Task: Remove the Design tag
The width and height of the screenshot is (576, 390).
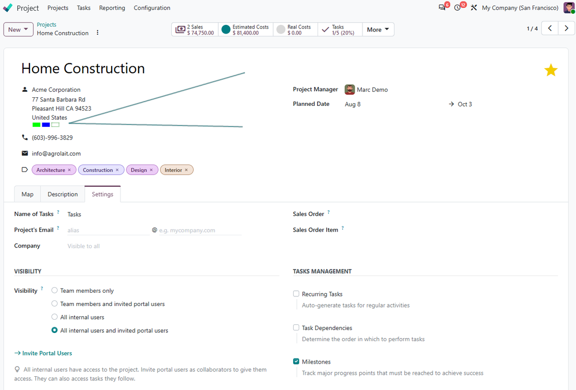Action: pos(151,170)
